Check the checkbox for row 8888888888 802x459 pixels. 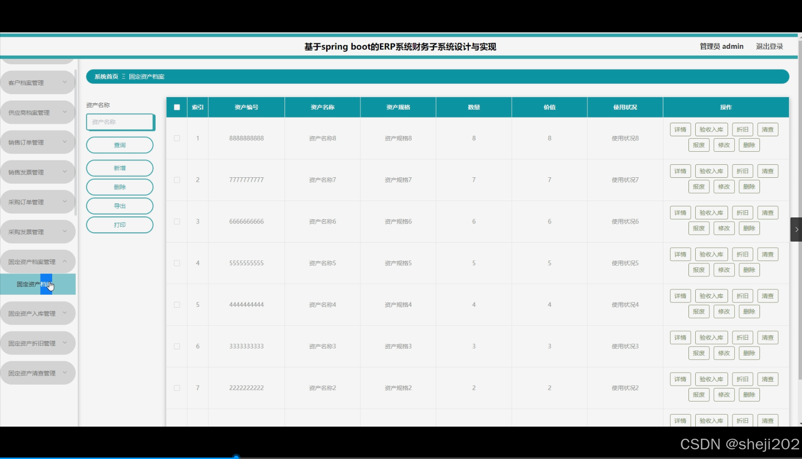pos(177,138)
